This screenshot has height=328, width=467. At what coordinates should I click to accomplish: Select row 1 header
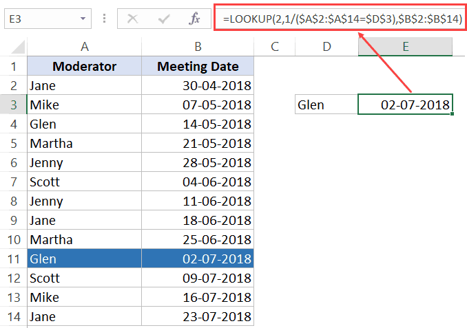tap(13, 66)
